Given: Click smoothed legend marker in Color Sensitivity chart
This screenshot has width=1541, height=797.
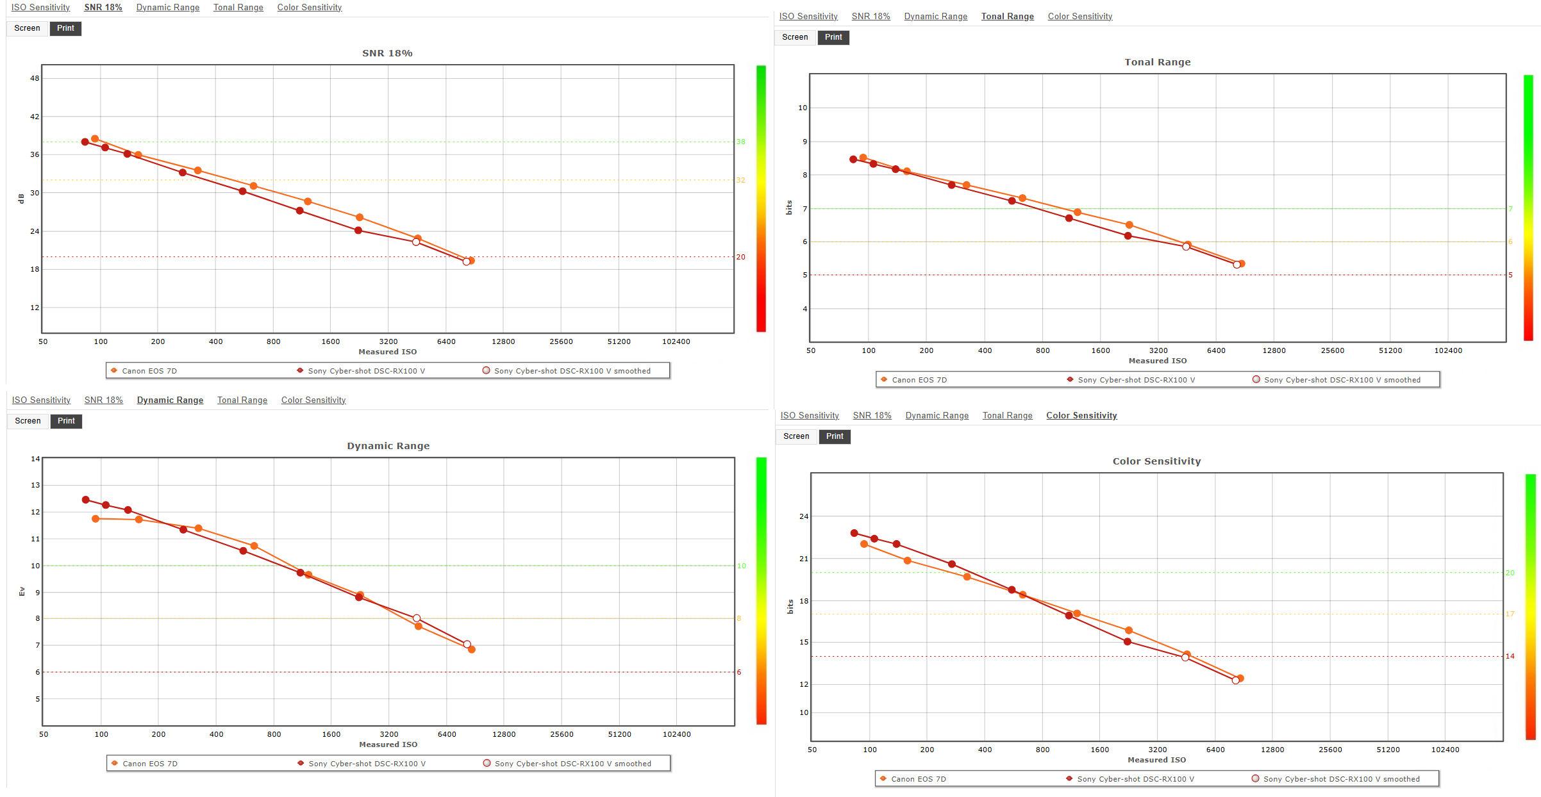Looking at the screenshot, I should point(1256,778).
